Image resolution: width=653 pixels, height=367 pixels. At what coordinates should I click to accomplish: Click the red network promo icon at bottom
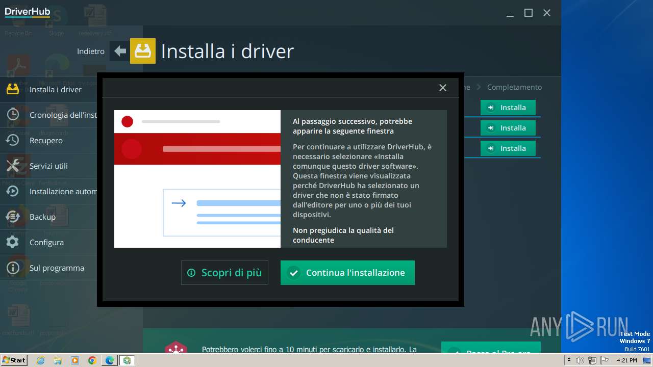[175, 348]
